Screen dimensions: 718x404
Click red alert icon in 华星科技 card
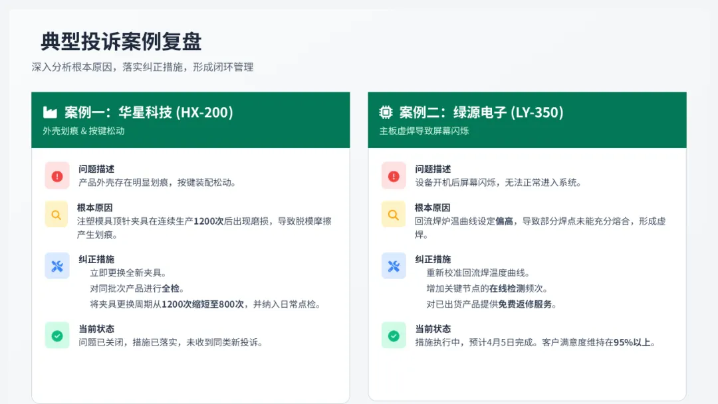[x=57, y=175]
